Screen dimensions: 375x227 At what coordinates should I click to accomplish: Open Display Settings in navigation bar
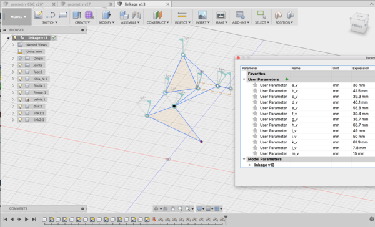pos(199,209)
